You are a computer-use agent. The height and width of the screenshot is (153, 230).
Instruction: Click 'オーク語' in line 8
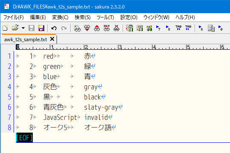tap(98, 127)
